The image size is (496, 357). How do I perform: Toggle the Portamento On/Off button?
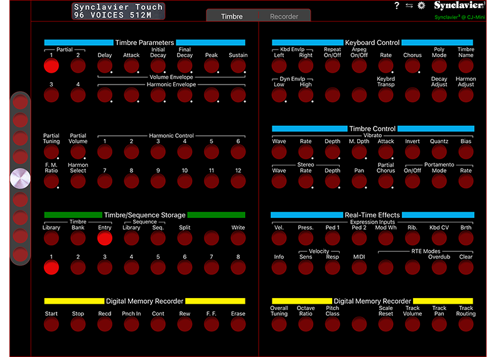[x=412, y=182]
